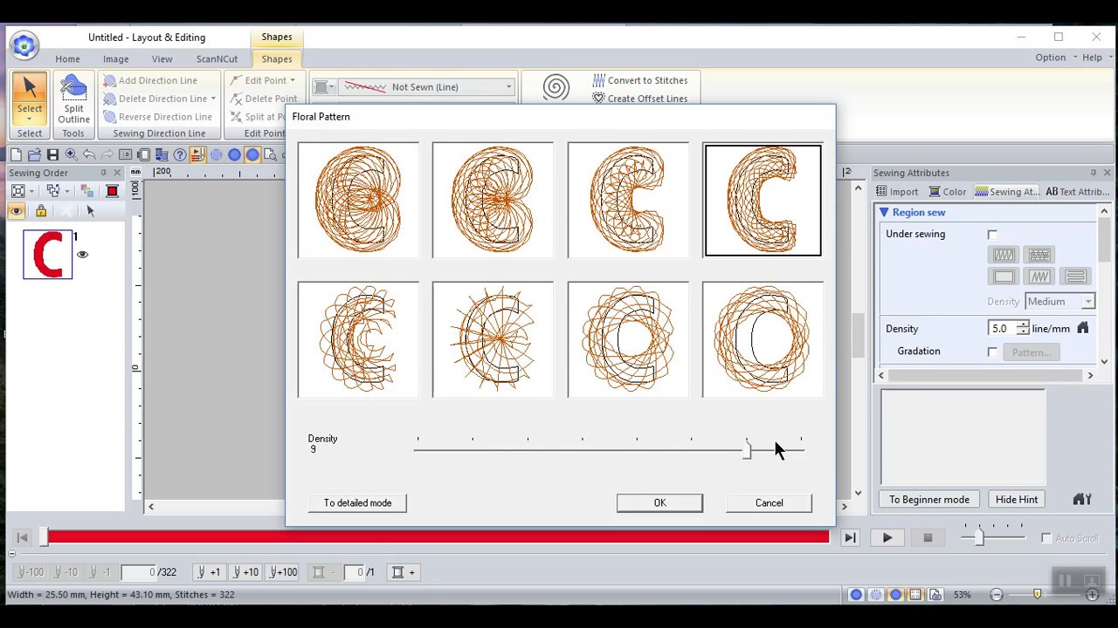The height and width of the screenshot is (628, 1118).
Task: Open the ScanNCut ribbon tab
Action: 217,58
